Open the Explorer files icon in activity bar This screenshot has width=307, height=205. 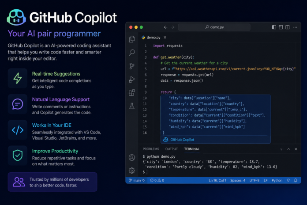tap(132, 39)
